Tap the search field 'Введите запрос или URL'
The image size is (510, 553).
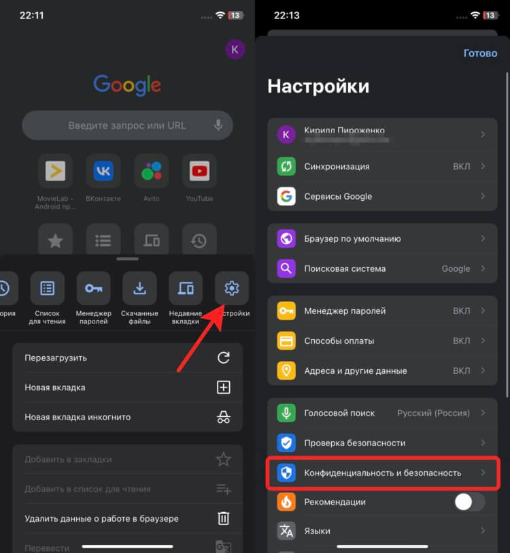pyautogui.click(x=127, y=125)
